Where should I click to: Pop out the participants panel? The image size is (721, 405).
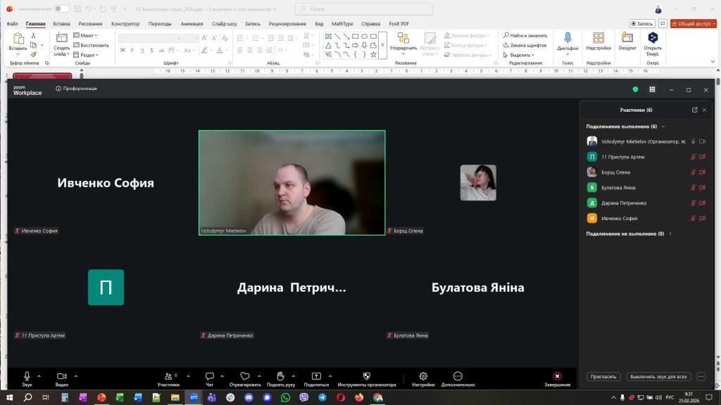694,110
